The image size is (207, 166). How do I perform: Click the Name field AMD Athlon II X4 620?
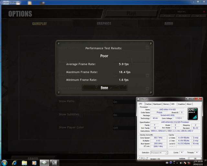point(168,110)
